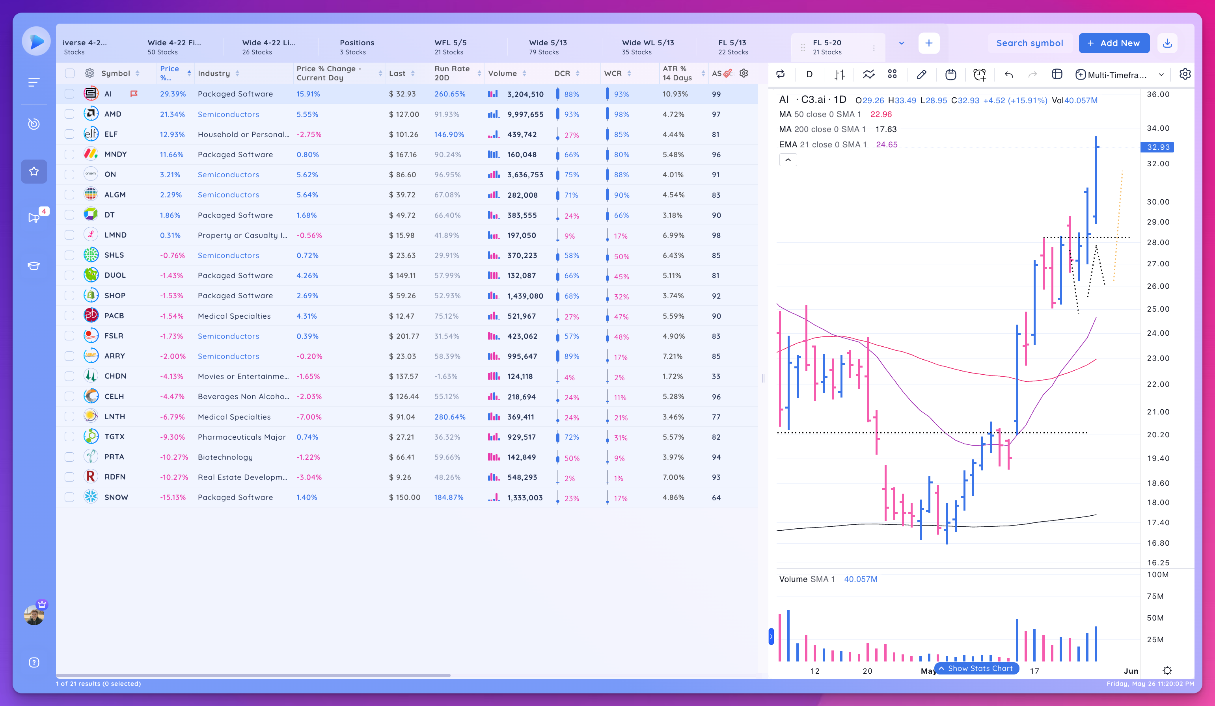Undo last chart action
The width and height of the screenshot is (1215, 706).
[1009, 74]
